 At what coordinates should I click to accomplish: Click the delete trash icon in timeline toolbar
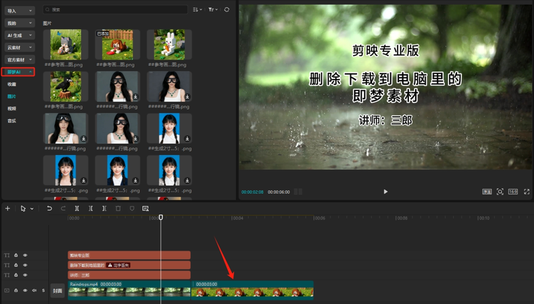118,208
